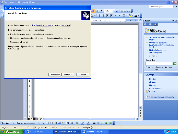Image resolution: width=178 pixels, height=134 pixels.
Task: Choose arrow style
Action: pyautogui.click(x=102, y=123)
